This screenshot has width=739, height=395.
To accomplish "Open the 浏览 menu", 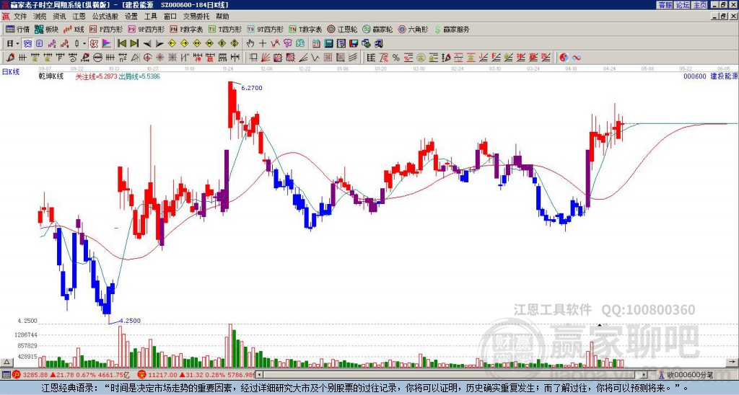I will click(40, 17).
